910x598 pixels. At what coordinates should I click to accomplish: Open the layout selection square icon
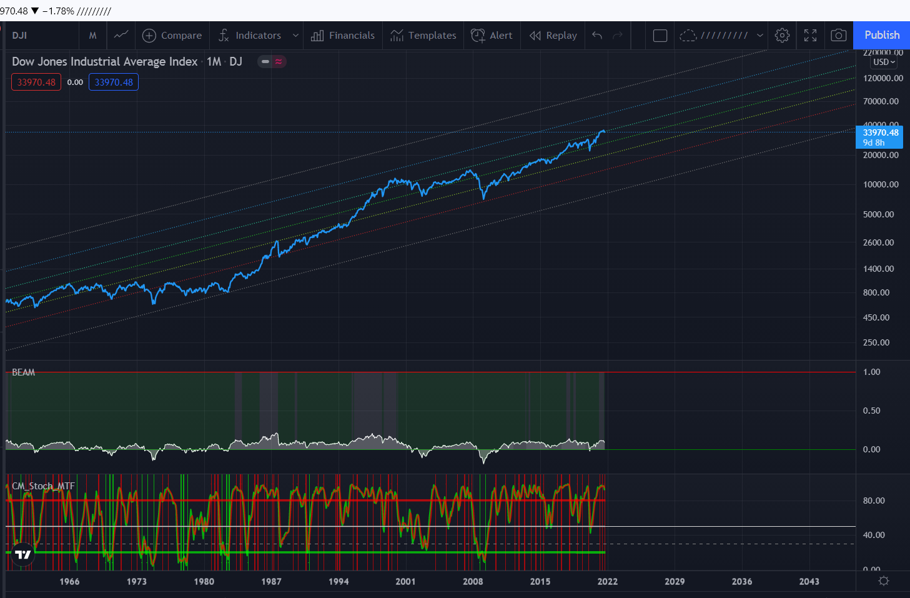[660, 36]
